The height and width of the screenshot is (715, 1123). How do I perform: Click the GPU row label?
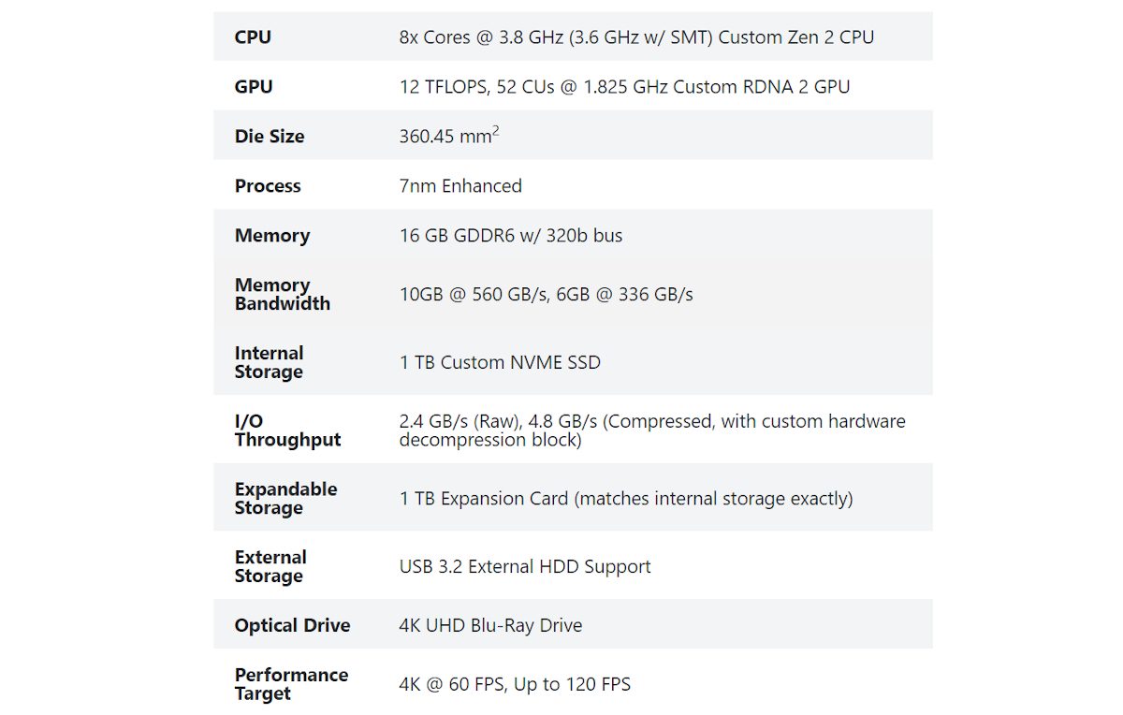coord(254,87)
